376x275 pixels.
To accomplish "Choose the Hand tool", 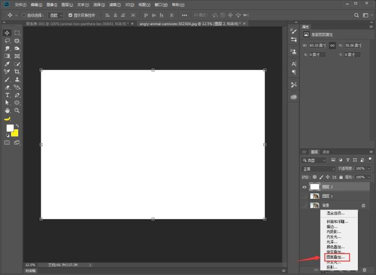I will pyautogui.click(x=7, y=111).
